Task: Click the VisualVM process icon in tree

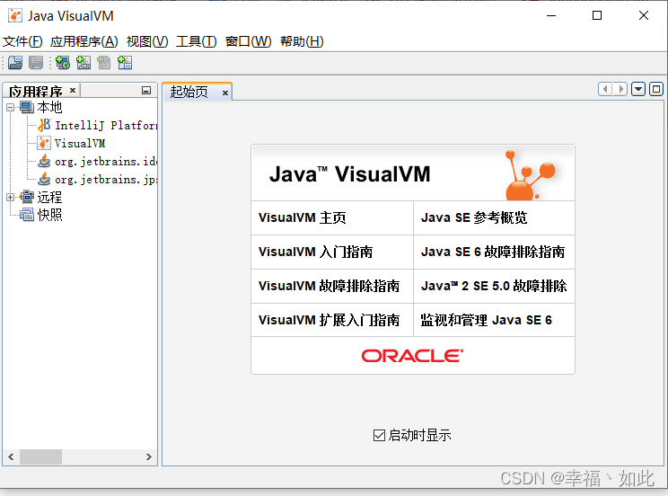Action: 44,143
